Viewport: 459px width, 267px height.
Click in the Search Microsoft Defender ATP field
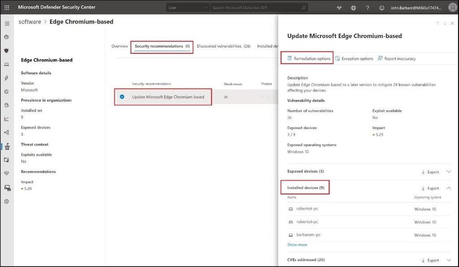tap(259, 8)
